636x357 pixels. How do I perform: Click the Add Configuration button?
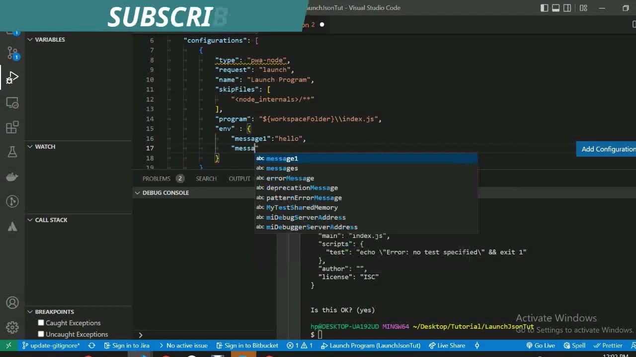pos(607,149)
